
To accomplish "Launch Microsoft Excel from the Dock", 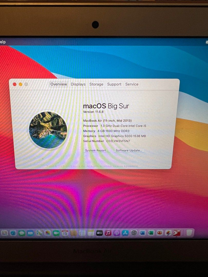I will click(x=151, y=233).
